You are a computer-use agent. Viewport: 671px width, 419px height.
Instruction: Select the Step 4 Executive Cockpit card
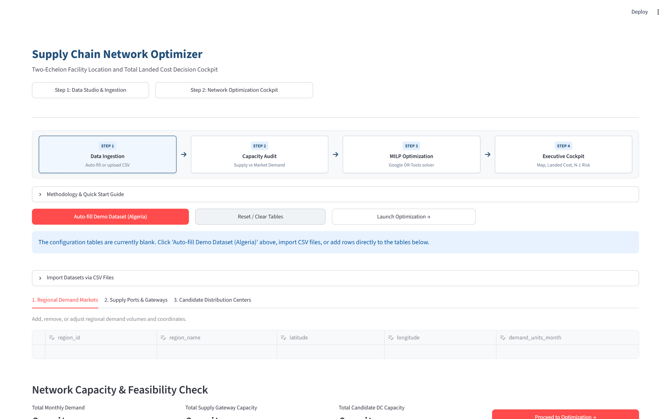[x=563, y=154]
